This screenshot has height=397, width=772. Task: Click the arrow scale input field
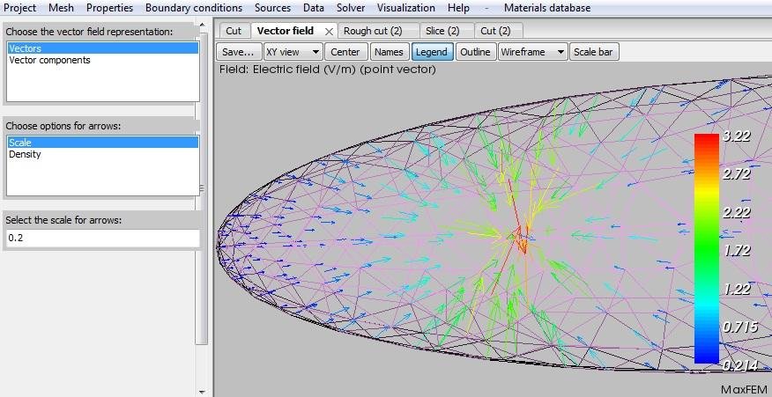pos(103,238)
